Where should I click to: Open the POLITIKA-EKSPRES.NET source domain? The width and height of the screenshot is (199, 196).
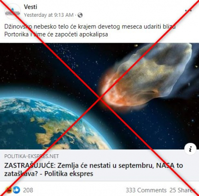click(x=32, y=156)
